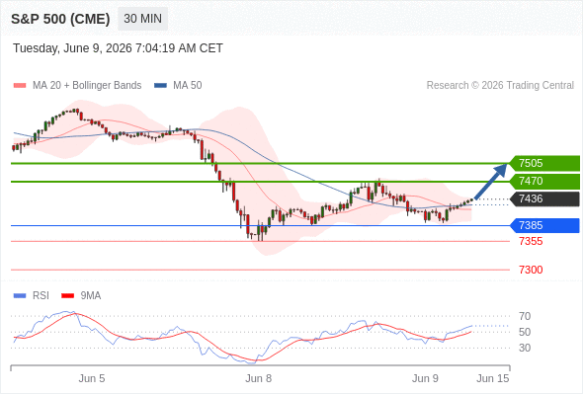Toggle the MA 50 legend label

click(188, 86)
